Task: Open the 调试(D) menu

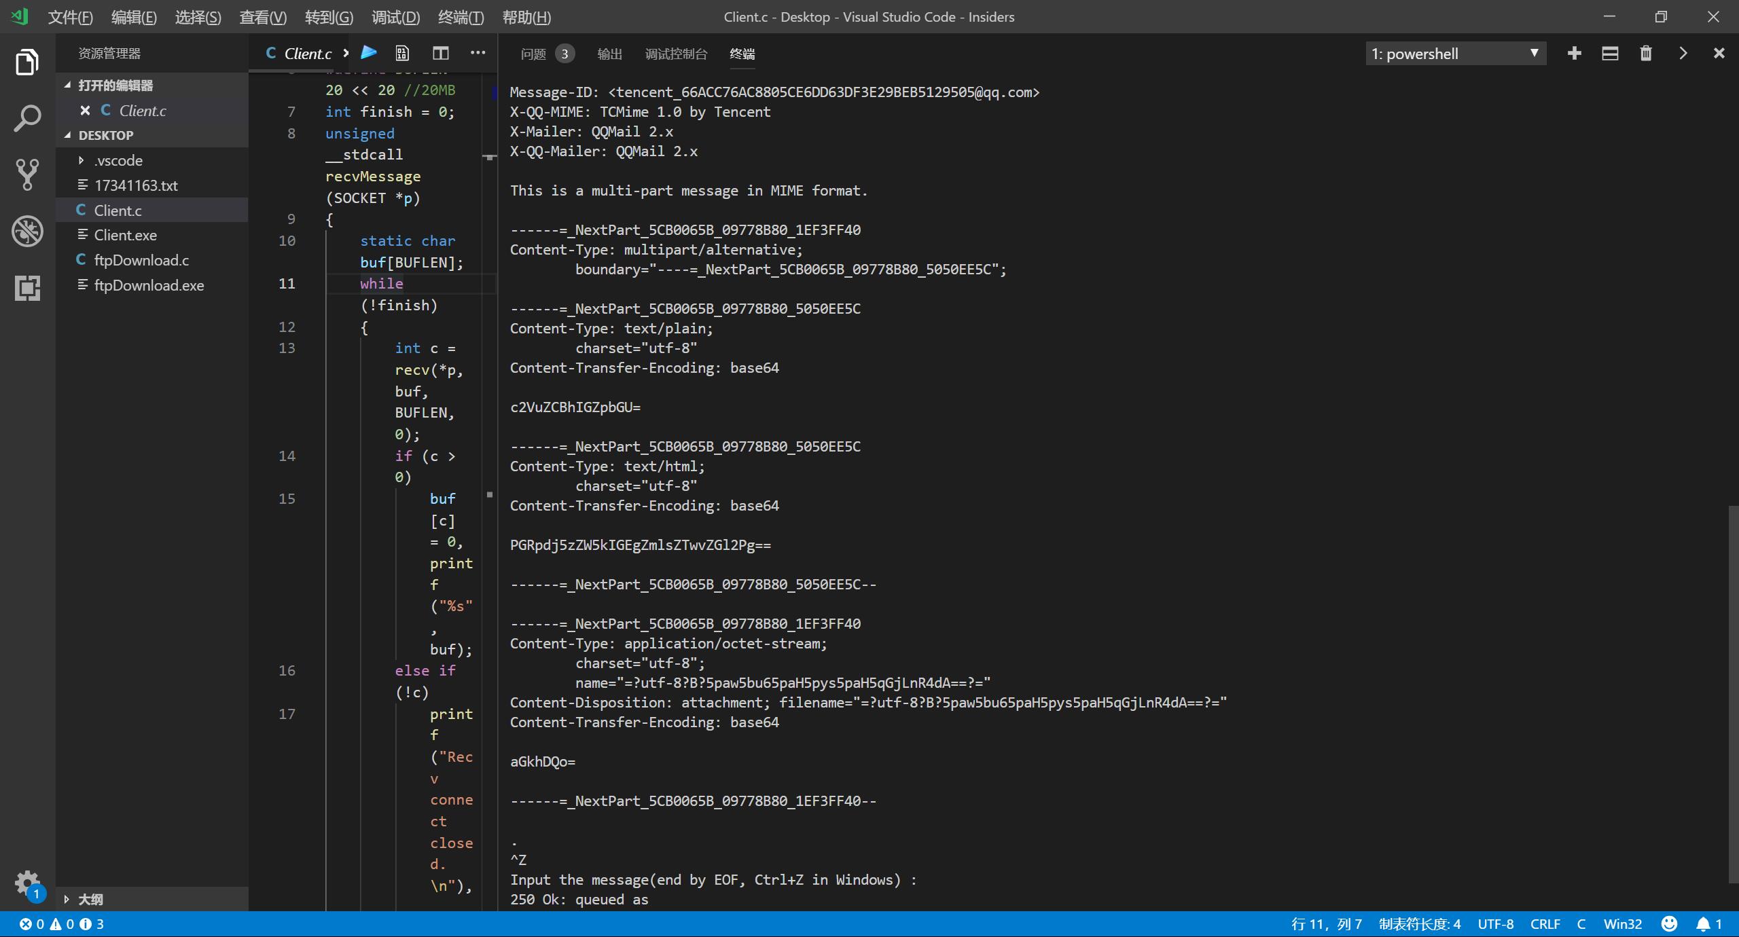Action: tap(395, 17)
